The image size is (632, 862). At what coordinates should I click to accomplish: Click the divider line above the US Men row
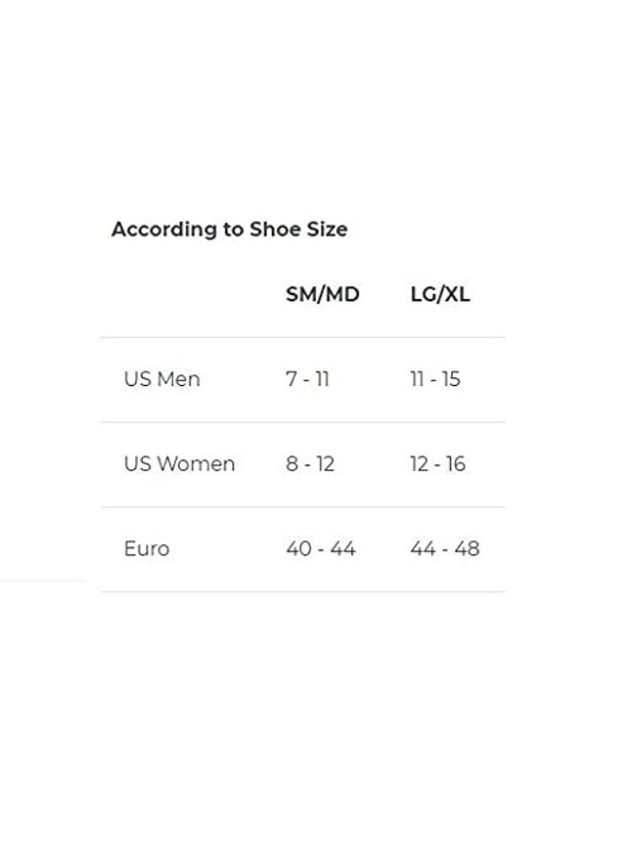pyautogui.click(x=303, y=337)
